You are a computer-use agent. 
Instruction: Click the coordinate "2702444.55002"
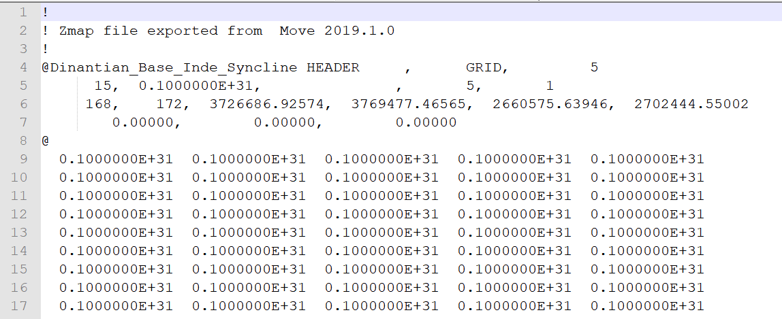click(691, 104)
